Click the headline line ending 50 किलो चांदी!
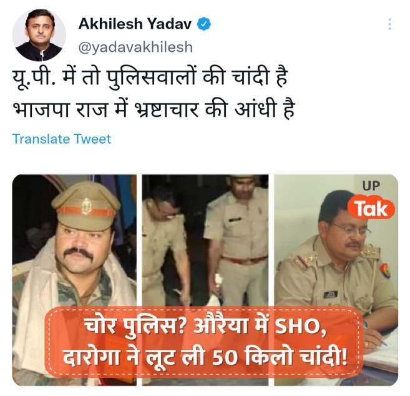Image resolution: width=410 pixels, height=396 pixels. click(205, 357)
